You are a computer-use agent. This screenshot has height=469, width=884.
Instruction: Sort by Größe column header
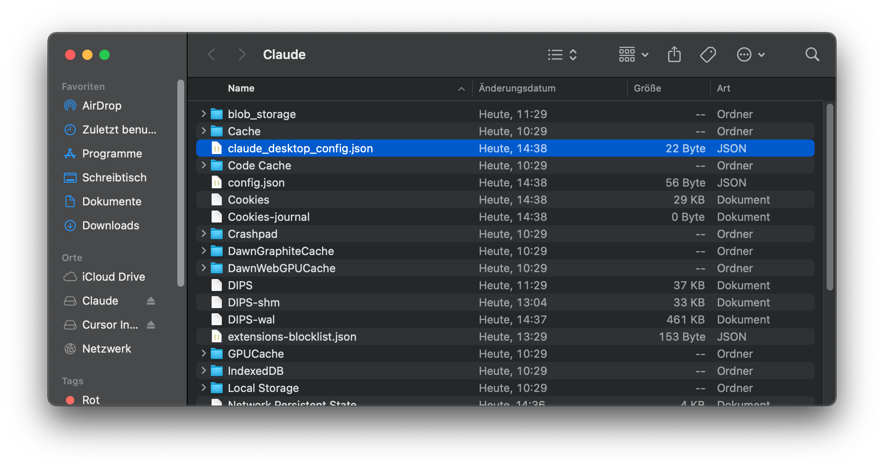click(647, 89)
